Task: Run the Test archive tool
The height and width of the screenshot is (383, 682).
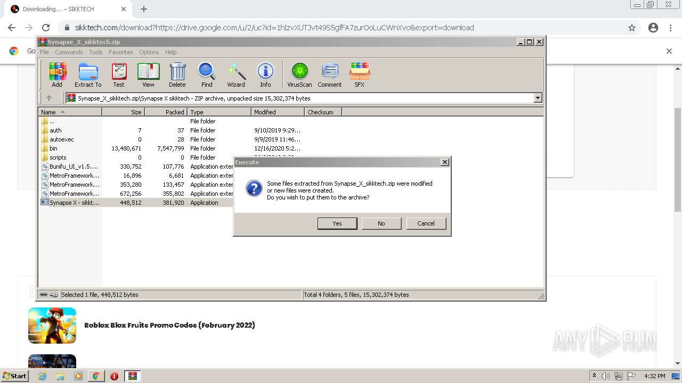Action: coord(119,74)
